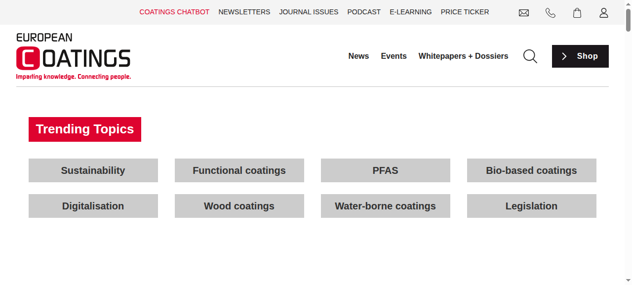632x285 pixels.
Task: Open the user account icon
Action: 604,13
